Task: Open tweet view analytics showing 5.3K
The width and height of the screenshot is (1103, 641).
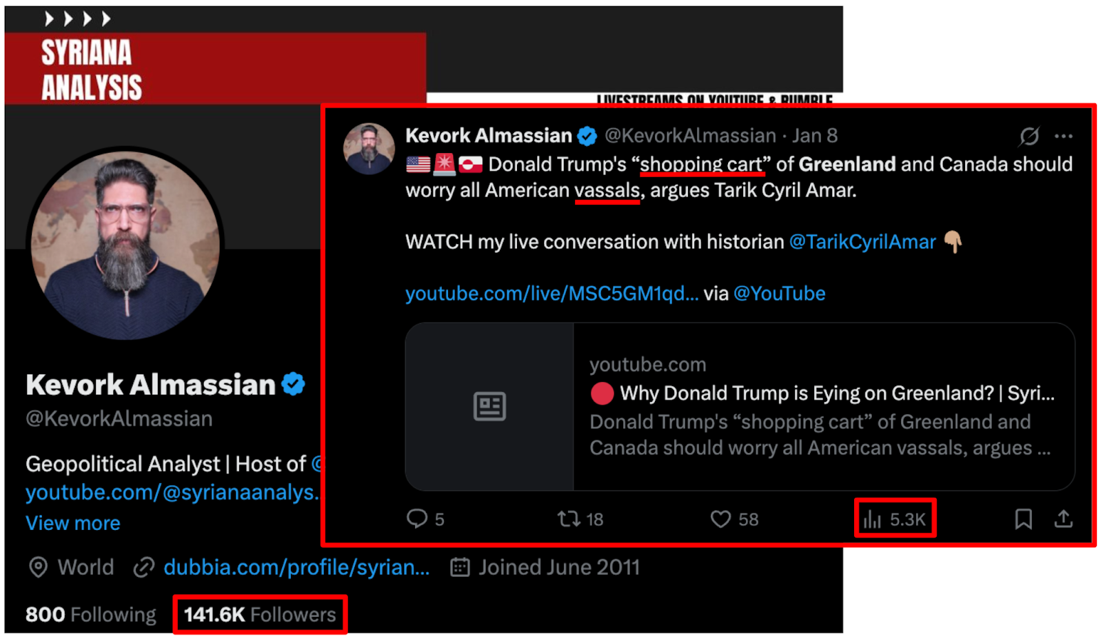Action: 895,519
